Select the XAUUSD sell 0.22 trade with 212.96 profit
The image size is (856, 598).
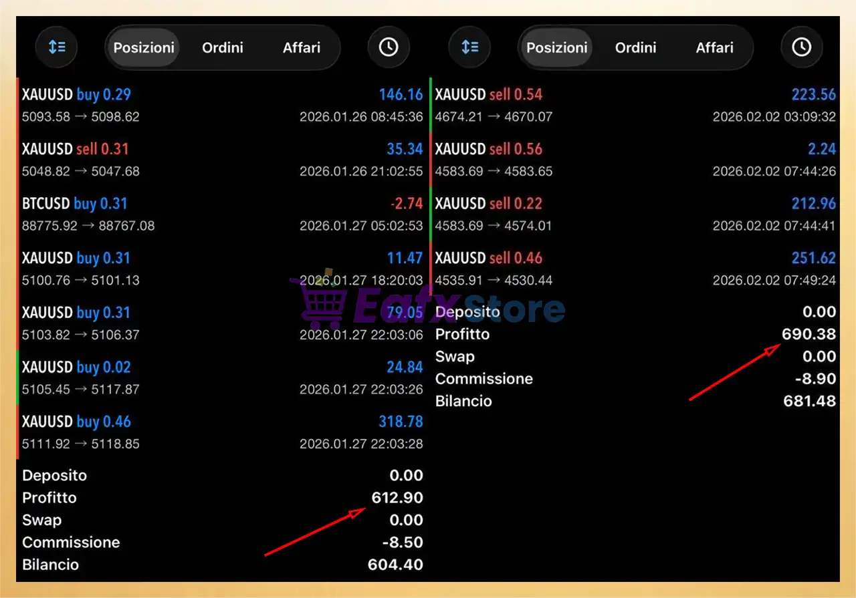(634, 214)
